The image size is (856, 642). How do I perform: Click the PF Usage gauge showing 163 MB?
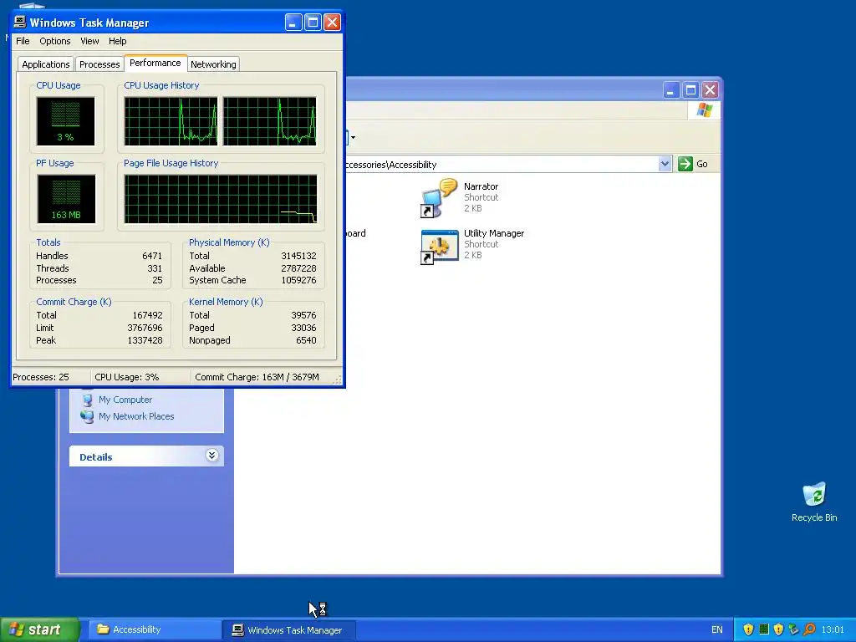click(x=66, y=199)
